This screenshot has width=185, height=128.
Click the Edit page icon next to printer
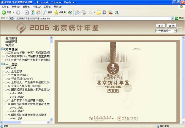pyautogui.click(x=91, y=13)
